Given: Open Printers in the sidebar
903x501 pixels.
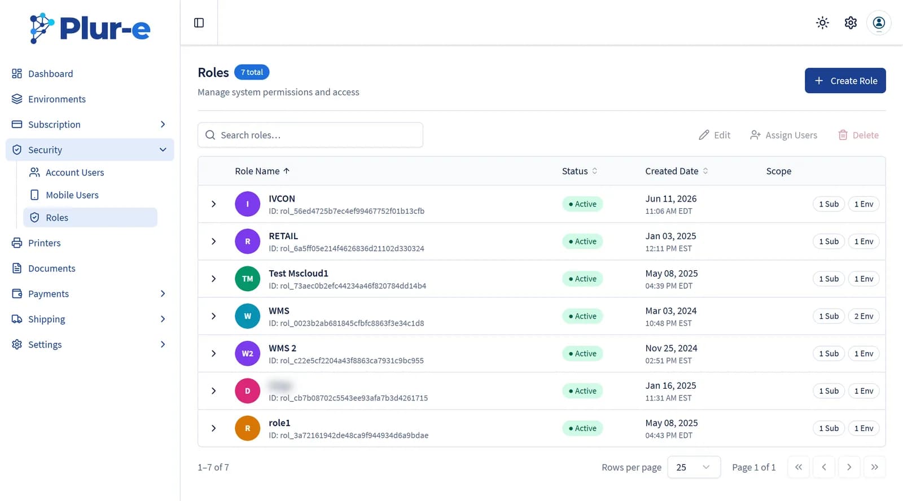Looking at the screenshot, I should tap(90, 243).
